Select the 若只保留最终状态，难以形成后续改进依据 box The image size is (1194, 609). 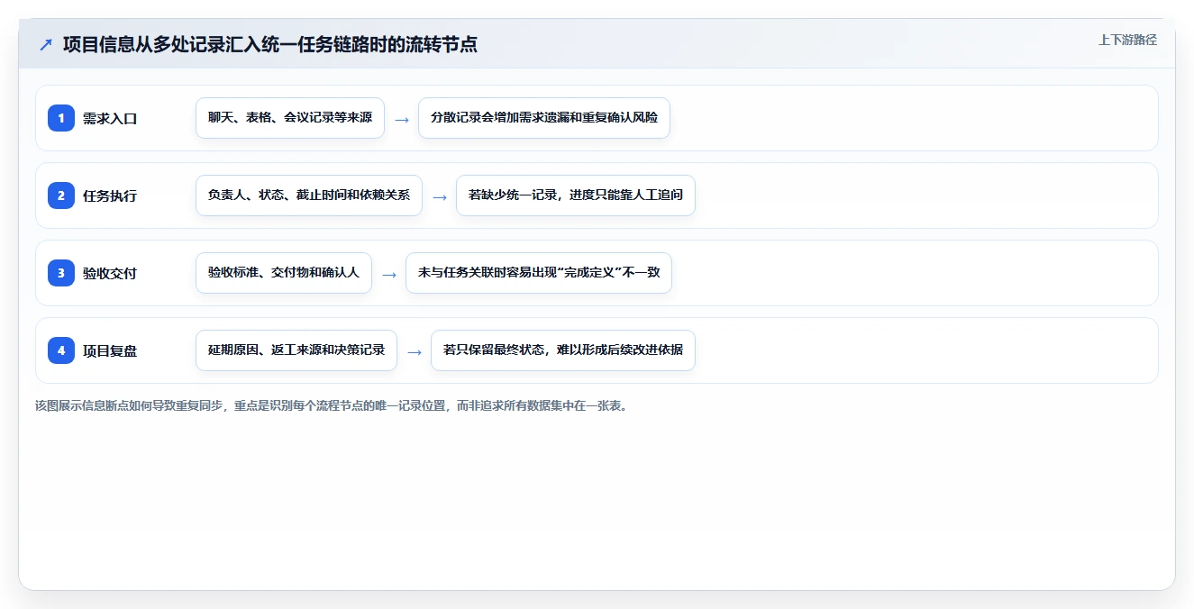point(563,350)
